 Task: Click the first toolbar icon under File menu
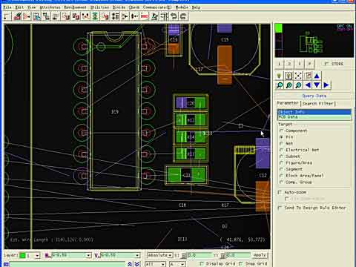click(x=7, y=16)
